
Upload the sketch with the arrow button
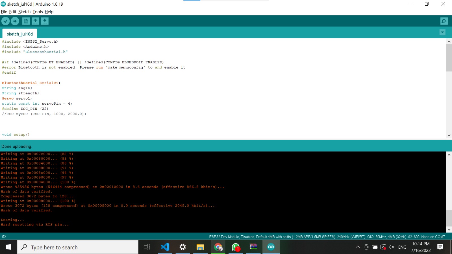(15, 21)
